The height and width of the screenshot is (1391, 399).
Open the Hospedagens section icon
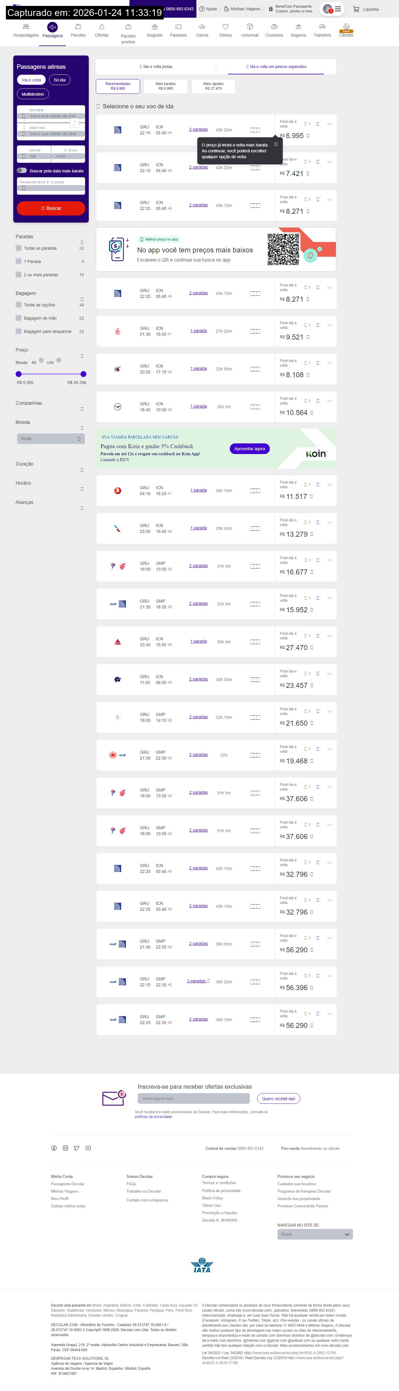(26, 27)
